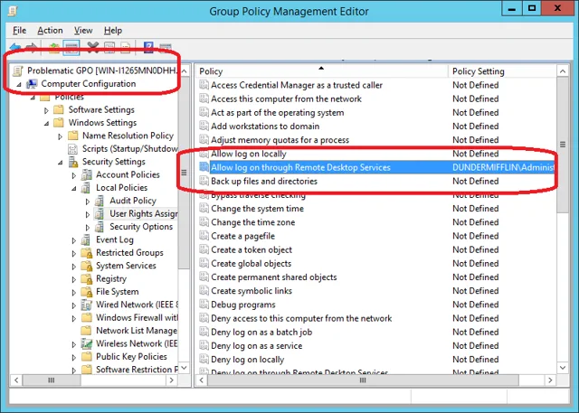Click the tree pane horizontal scroll right arrow
The width and height of the screenshot is (579, 413).
pyautogui.click(x=171, y=380)
